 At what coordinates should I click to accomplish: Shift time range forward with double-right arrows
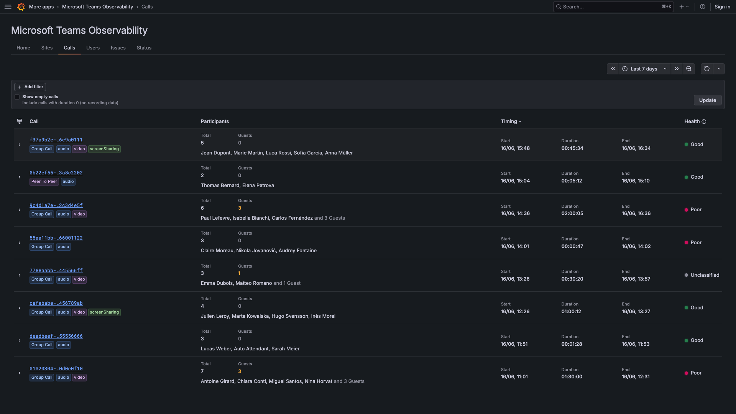[677, 69]
